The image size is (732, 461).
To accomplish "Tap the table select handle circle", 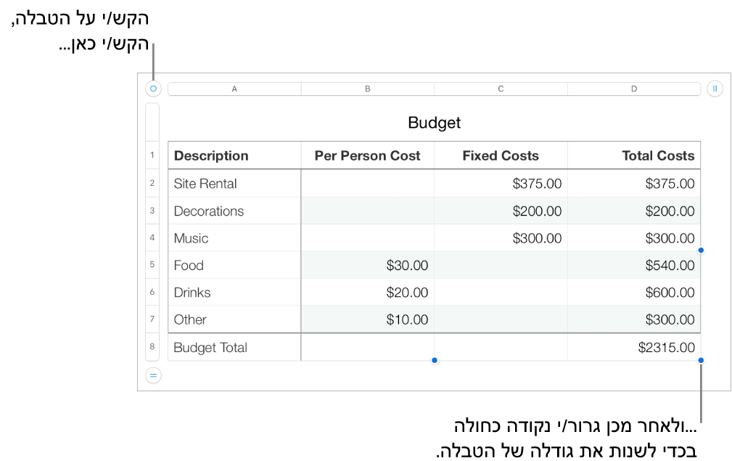I will pyautogui.click(x=153, y=89).
